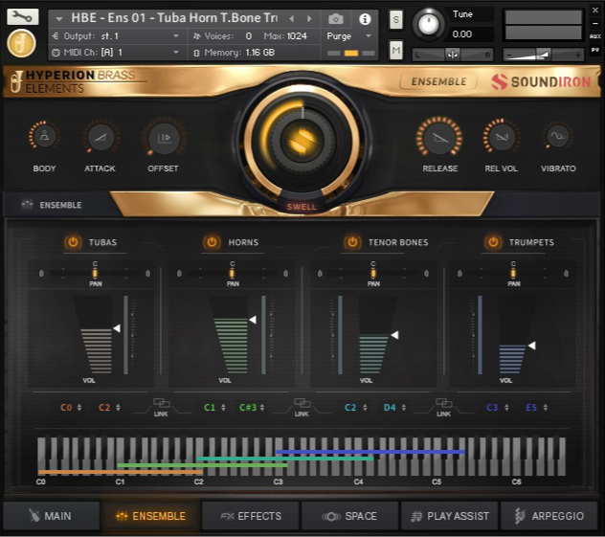Click the wrench instrument options icon

(x=22, y=17)
